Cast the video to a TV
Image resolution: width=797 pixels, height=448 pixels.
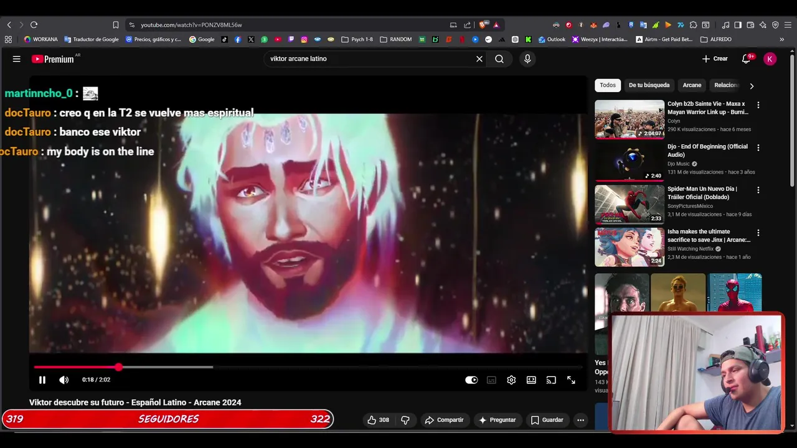[551, 380]
